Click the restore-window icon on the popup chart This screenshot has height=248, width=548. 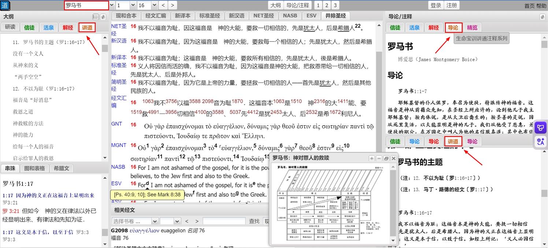tap(386, 158)
